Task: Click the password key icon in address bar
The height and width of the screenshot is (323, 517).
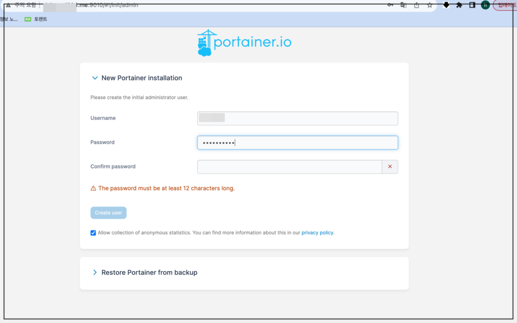Action: (390, 5)
